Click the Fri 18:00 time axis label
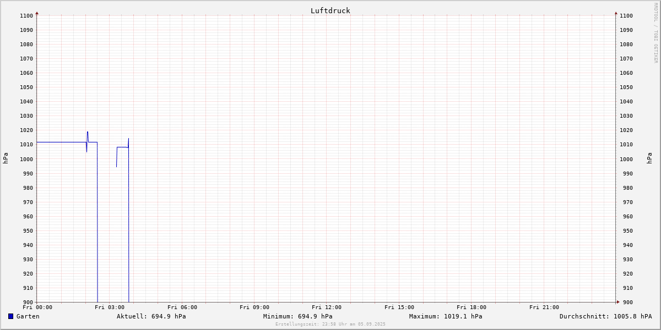The height and width of the screenshot is (330, 661). (x=471, y=307)
